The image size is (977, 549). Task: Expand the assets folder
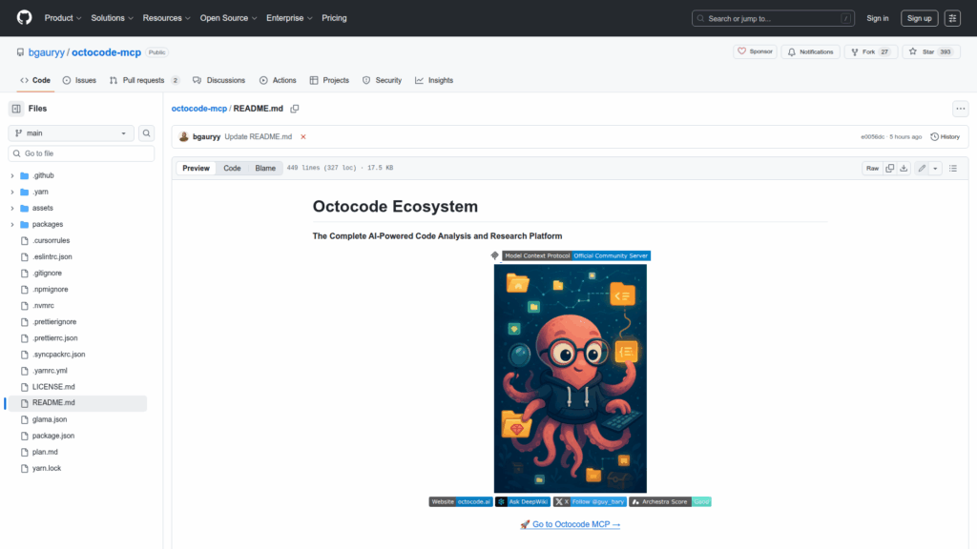[11, 208]
